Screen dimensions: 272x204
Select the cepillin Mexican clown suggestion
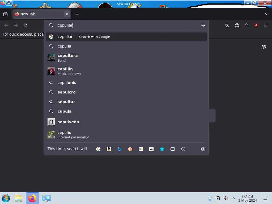pyautogui.click(x=126, y=71)
